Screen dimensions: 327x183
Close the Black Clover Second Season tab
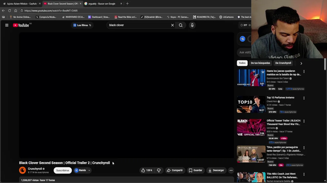coord(80,4)
